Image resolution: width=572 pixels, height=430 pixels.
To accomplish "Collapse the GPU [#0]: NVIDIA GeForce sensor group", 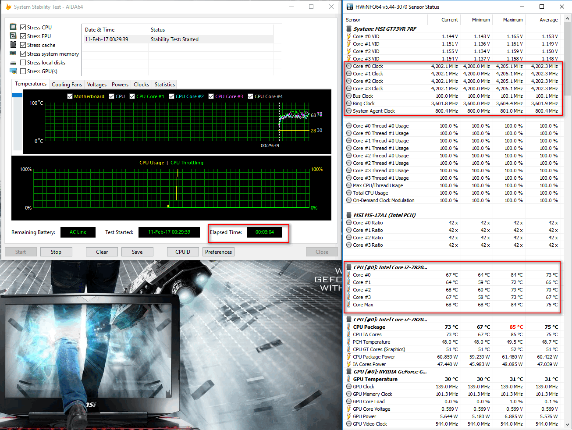I will pos(349,372).
